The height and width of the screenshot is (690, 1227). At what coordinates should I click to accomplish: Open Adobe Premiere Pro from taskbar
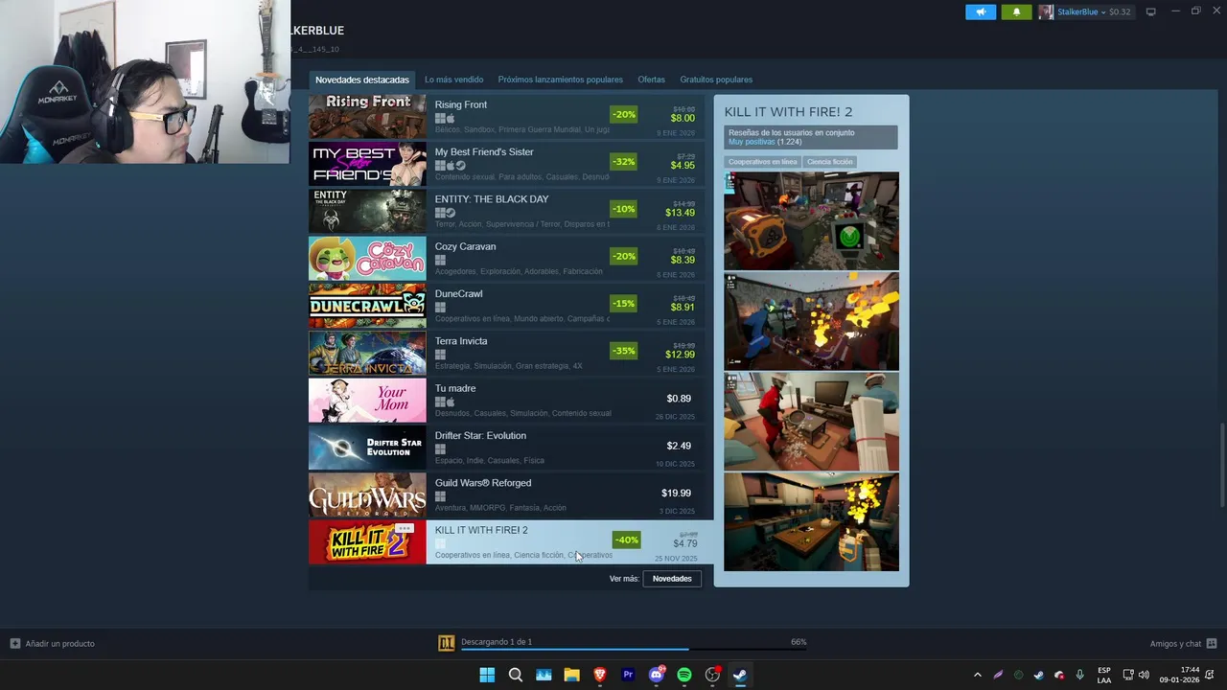point(628,675)
